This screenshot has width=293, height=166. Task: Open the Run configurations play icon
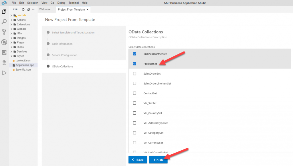tap(4, 73)
